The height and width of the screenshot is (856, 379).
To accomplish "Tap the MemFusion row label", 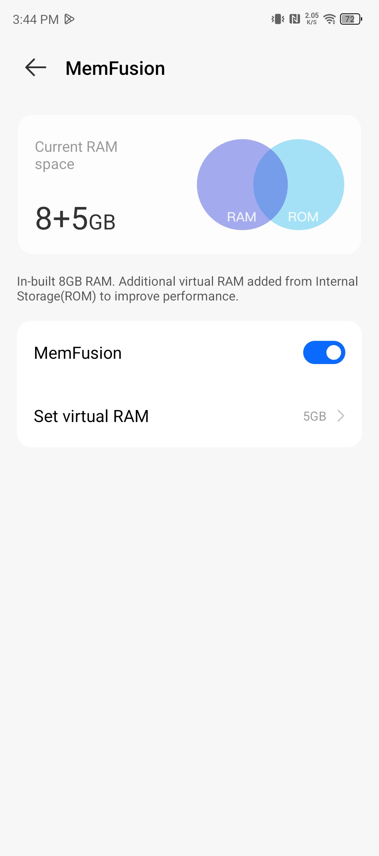I will (x=78, y=353).
